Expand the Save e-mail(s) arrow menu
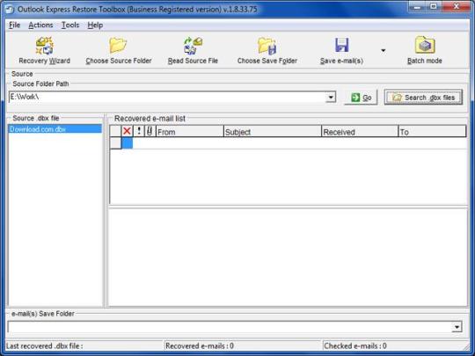The image size is (475, 356). coord(384,50)
